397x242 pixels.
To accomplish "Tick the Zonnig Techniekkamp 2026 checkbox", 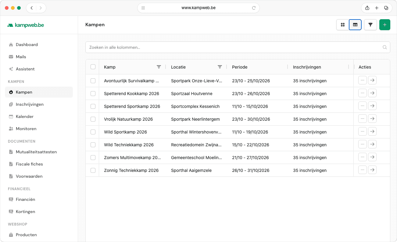I will pos(93,170).
